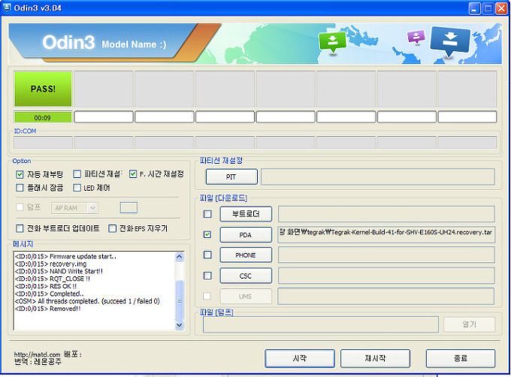Image resolution: width=511 pixels, height=377 pixels.
Task: Click the PDA file button
Action: [x=246, y=235]
